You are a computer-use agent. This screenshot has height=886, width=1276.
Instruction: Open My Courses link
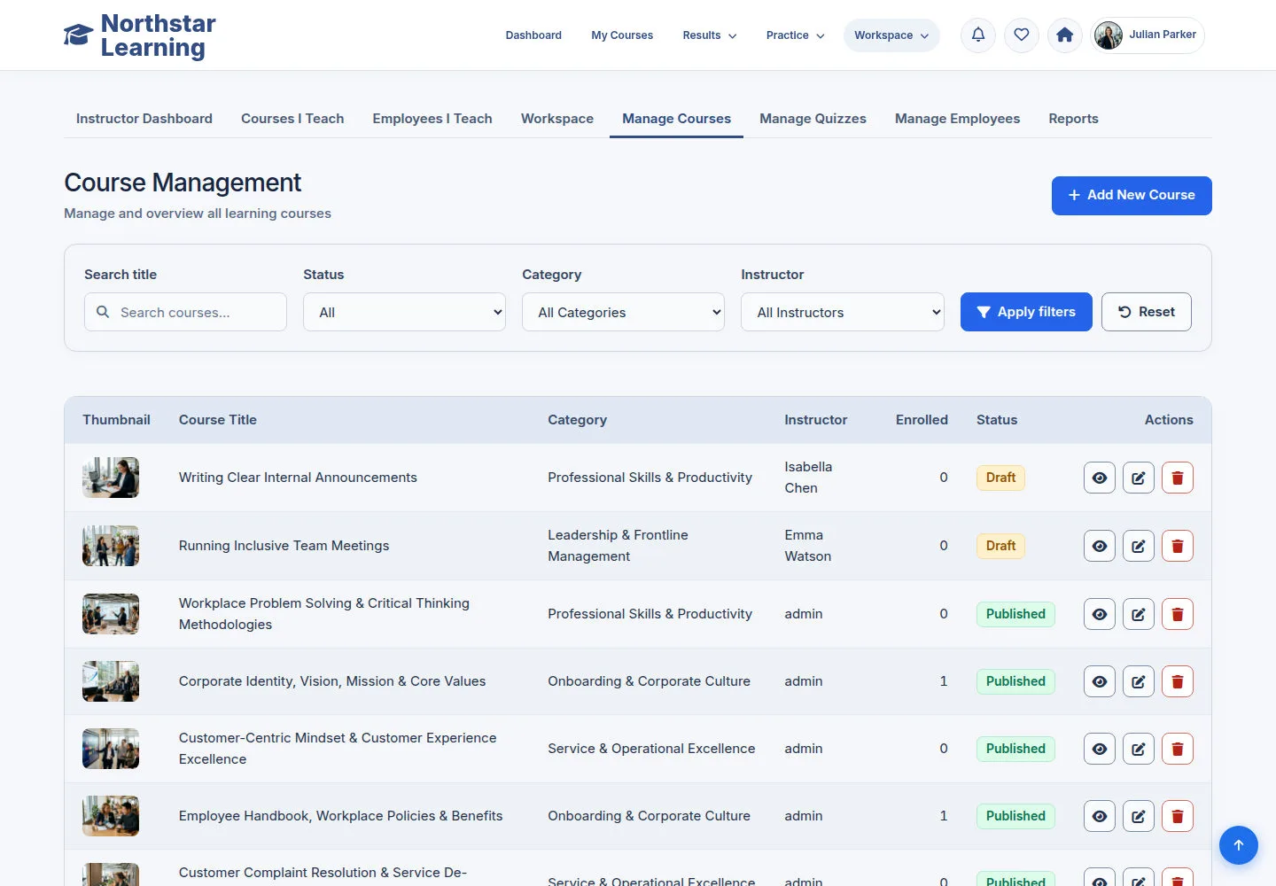(x=622, y=35)
